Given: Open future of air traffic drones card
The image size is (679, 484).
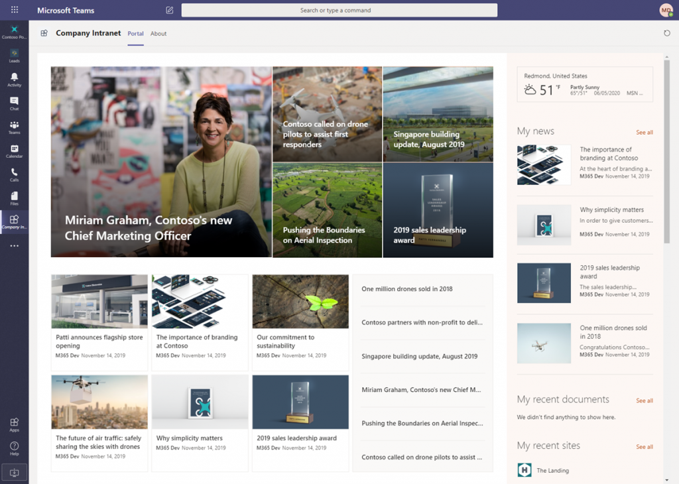Looking at the screenshot, I should 99,423.
